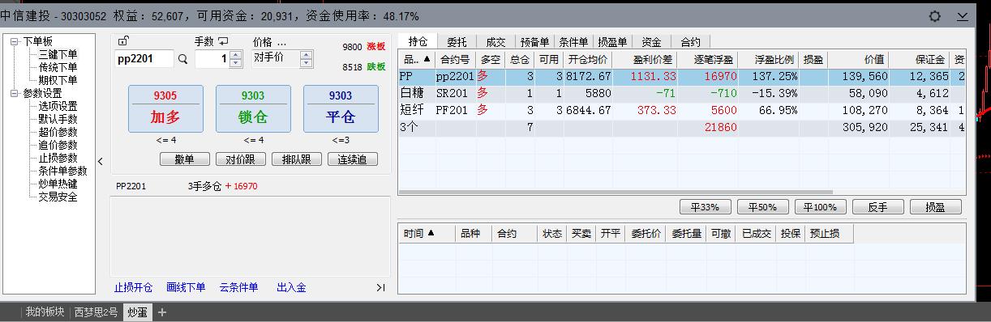The height and width of the screenshot is (322, 991).
Task: Switch to the 成交 tab
Action: (495, 42)
